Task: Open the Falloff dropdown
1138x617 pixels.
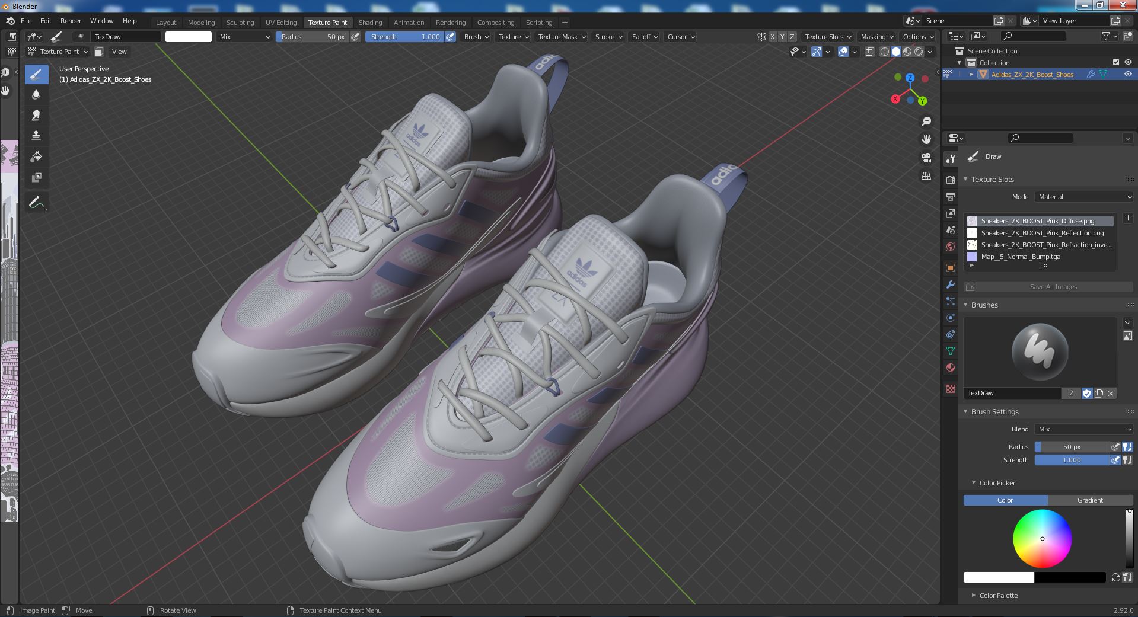Action: pyautogui.click(x=645, y=37)
